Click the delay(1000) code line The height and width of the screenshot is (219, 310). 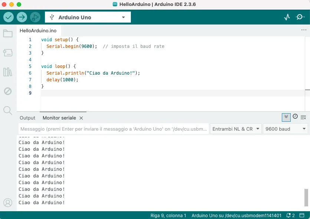[x=62, y=80]
